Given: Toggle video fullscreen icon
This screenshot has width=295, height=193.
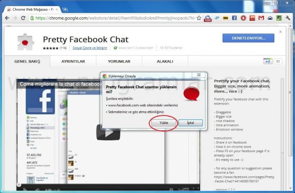Looking at the screenshot, I should click(x=196, y=189).
